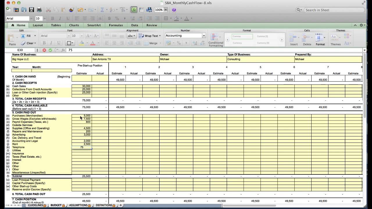
Task: Click the Cut scissors icon
Action: (x=48, y=10)
